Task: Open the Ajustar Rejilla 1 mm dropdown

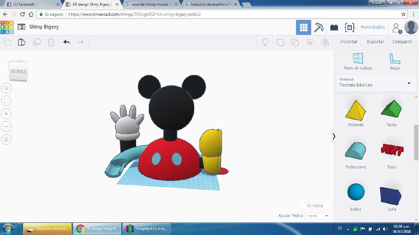Action: 317,216
